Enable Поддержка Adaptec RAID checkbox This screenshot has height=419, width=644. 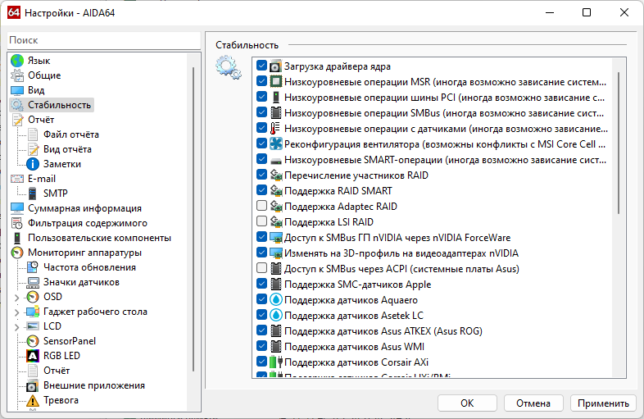coord(261,206)
